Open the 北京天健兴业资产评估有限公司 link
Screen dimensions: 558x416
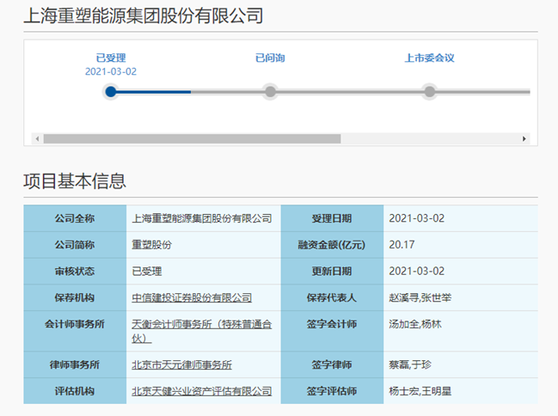[x=202, y=391]
